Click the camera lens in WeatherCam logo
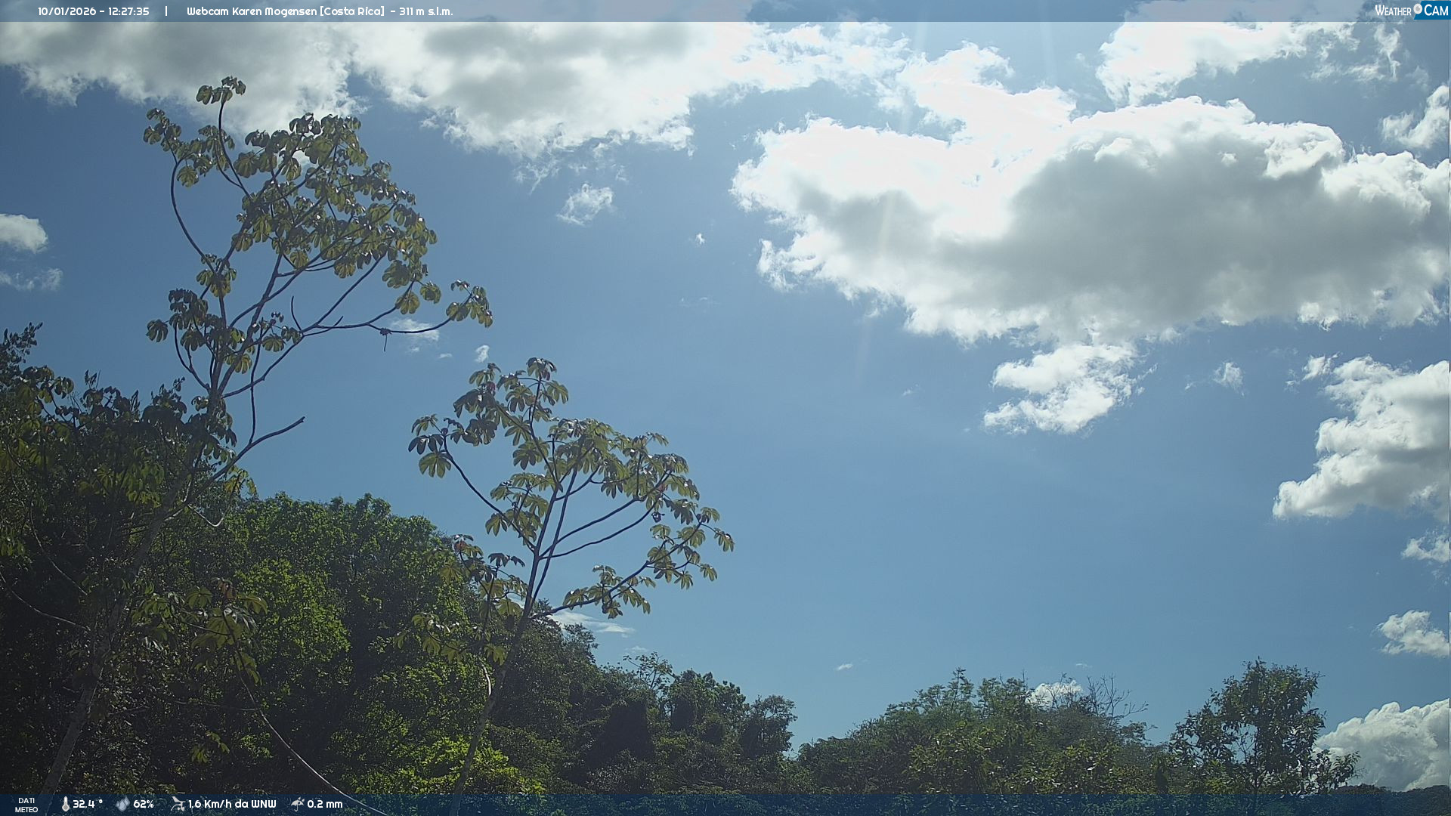Image resolution: width=1451 pixels, height=816 pixels. [1418, 9]
